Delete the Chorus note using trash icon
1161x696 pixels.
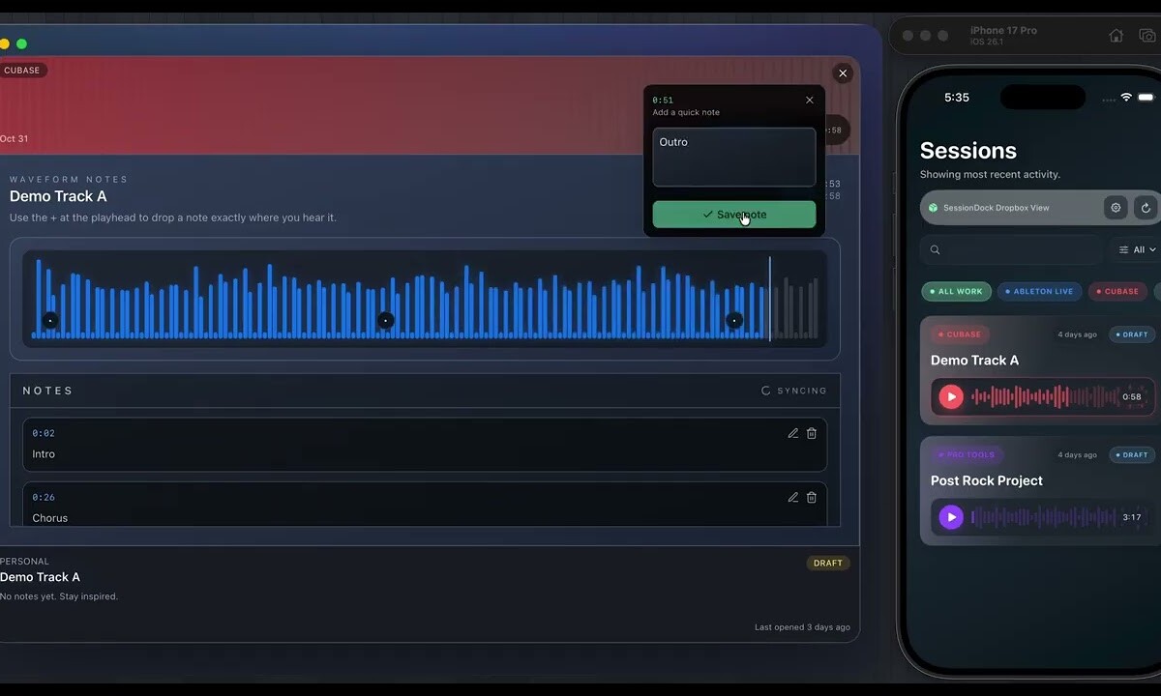(x=812, y=497)
